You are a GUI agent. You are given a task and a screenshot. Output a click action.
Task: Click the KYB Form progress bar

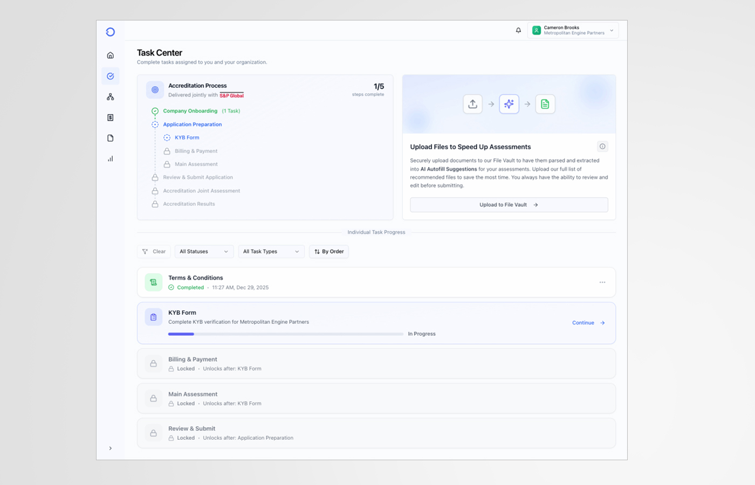[x=286, y=334]
